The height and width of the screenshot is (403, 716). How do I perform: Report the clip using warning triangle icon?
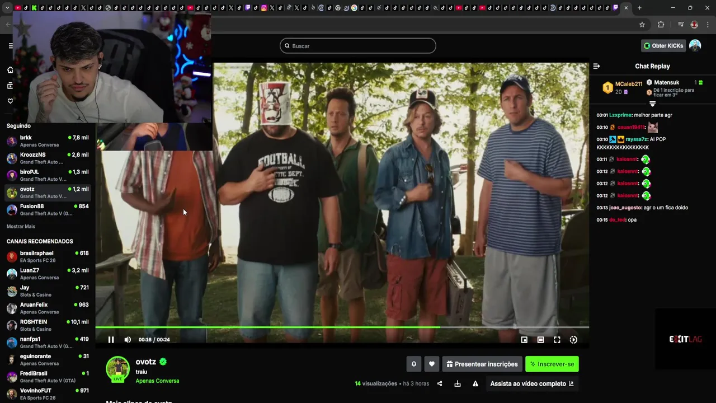[475, 384]
